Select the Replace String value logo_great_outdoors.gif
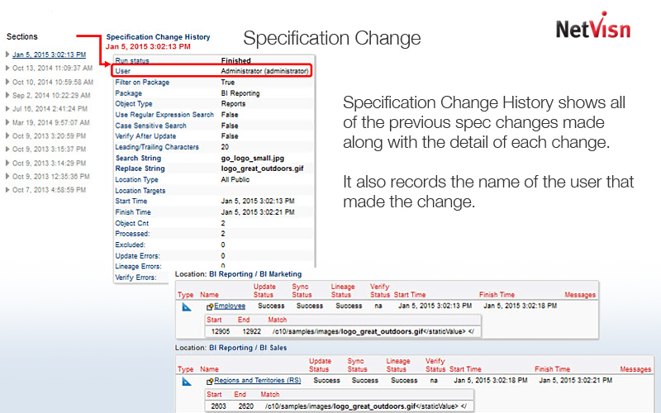This screenshot has height=413, width=661. [262, 169]
